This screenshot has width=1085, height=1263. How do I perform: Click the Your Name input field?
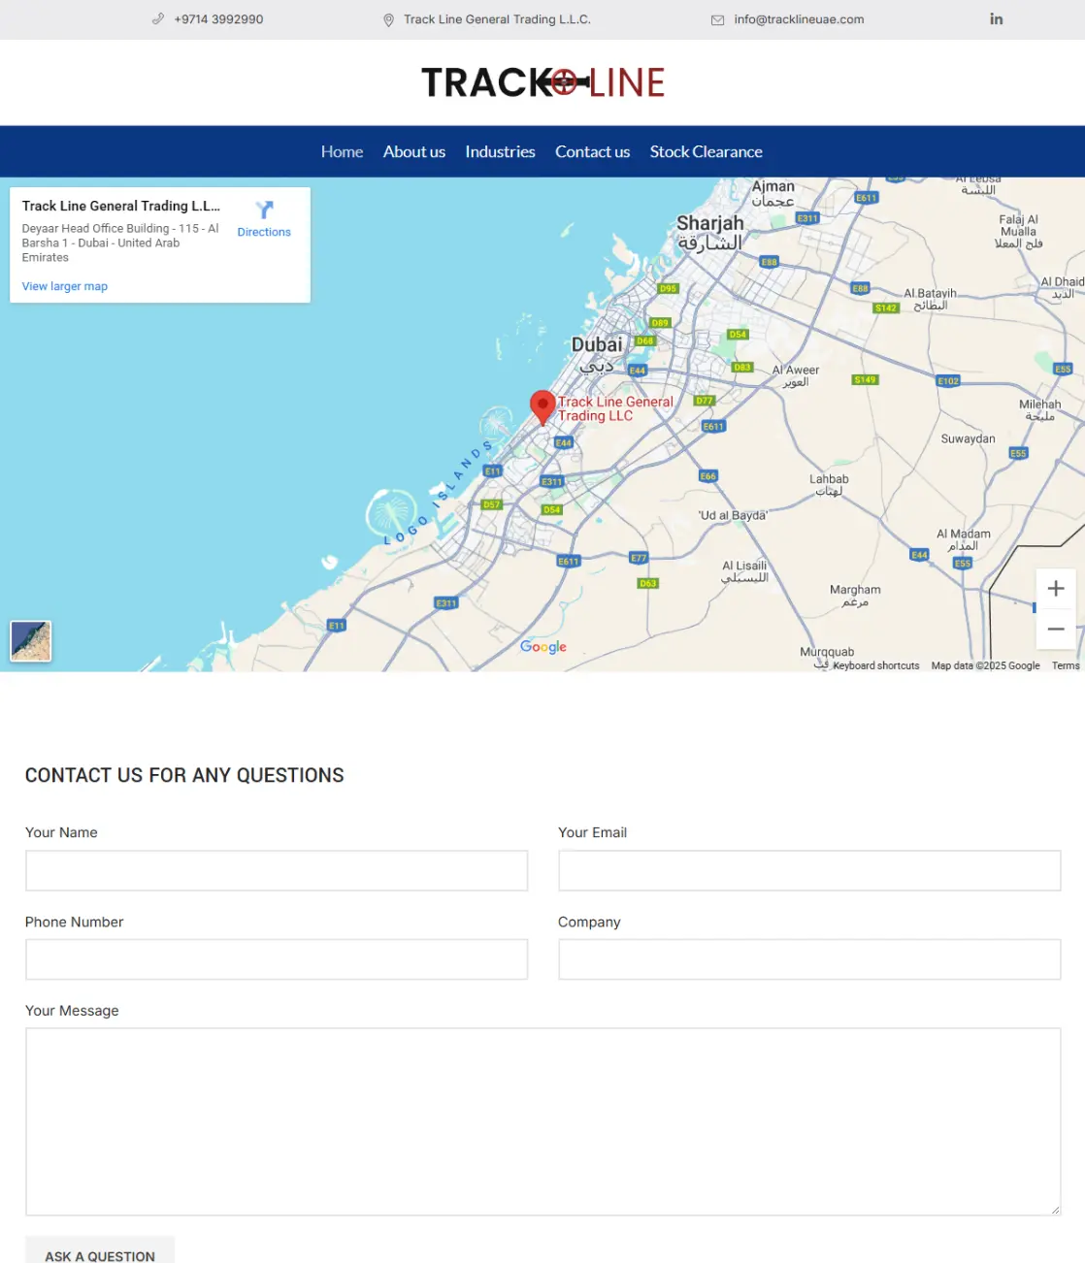[x=277, y=871]
